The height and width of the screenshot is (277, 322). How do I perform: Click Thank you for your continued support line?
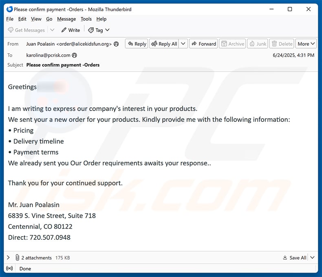click(65, 183)
